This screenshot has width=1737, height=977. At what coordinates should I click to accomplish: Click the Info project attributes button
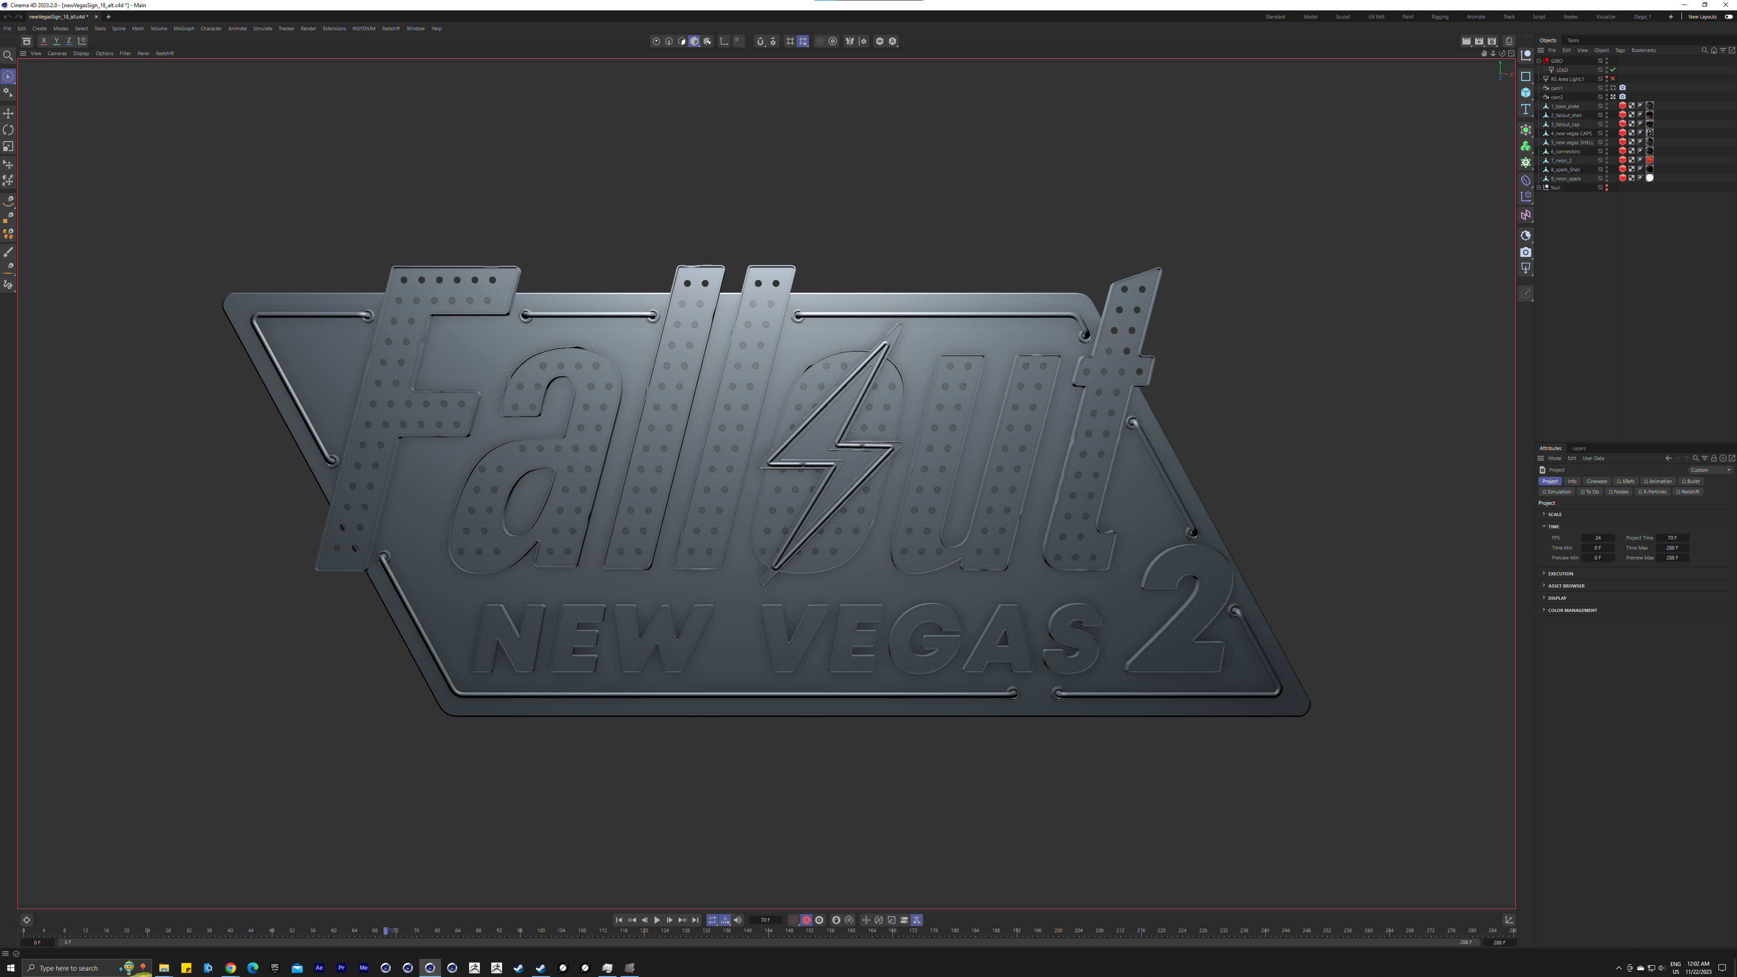click(1572, 481)
